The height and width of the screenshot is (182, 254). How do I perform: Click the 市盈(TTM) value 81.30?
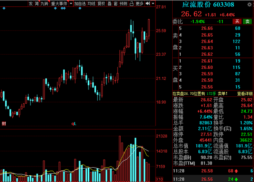tap(206, 163)
